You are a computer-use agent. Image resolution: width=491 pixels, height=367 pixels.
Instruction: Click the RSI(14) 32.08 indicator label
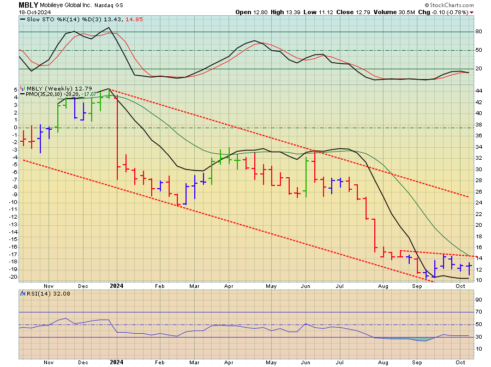pos(43,293)
